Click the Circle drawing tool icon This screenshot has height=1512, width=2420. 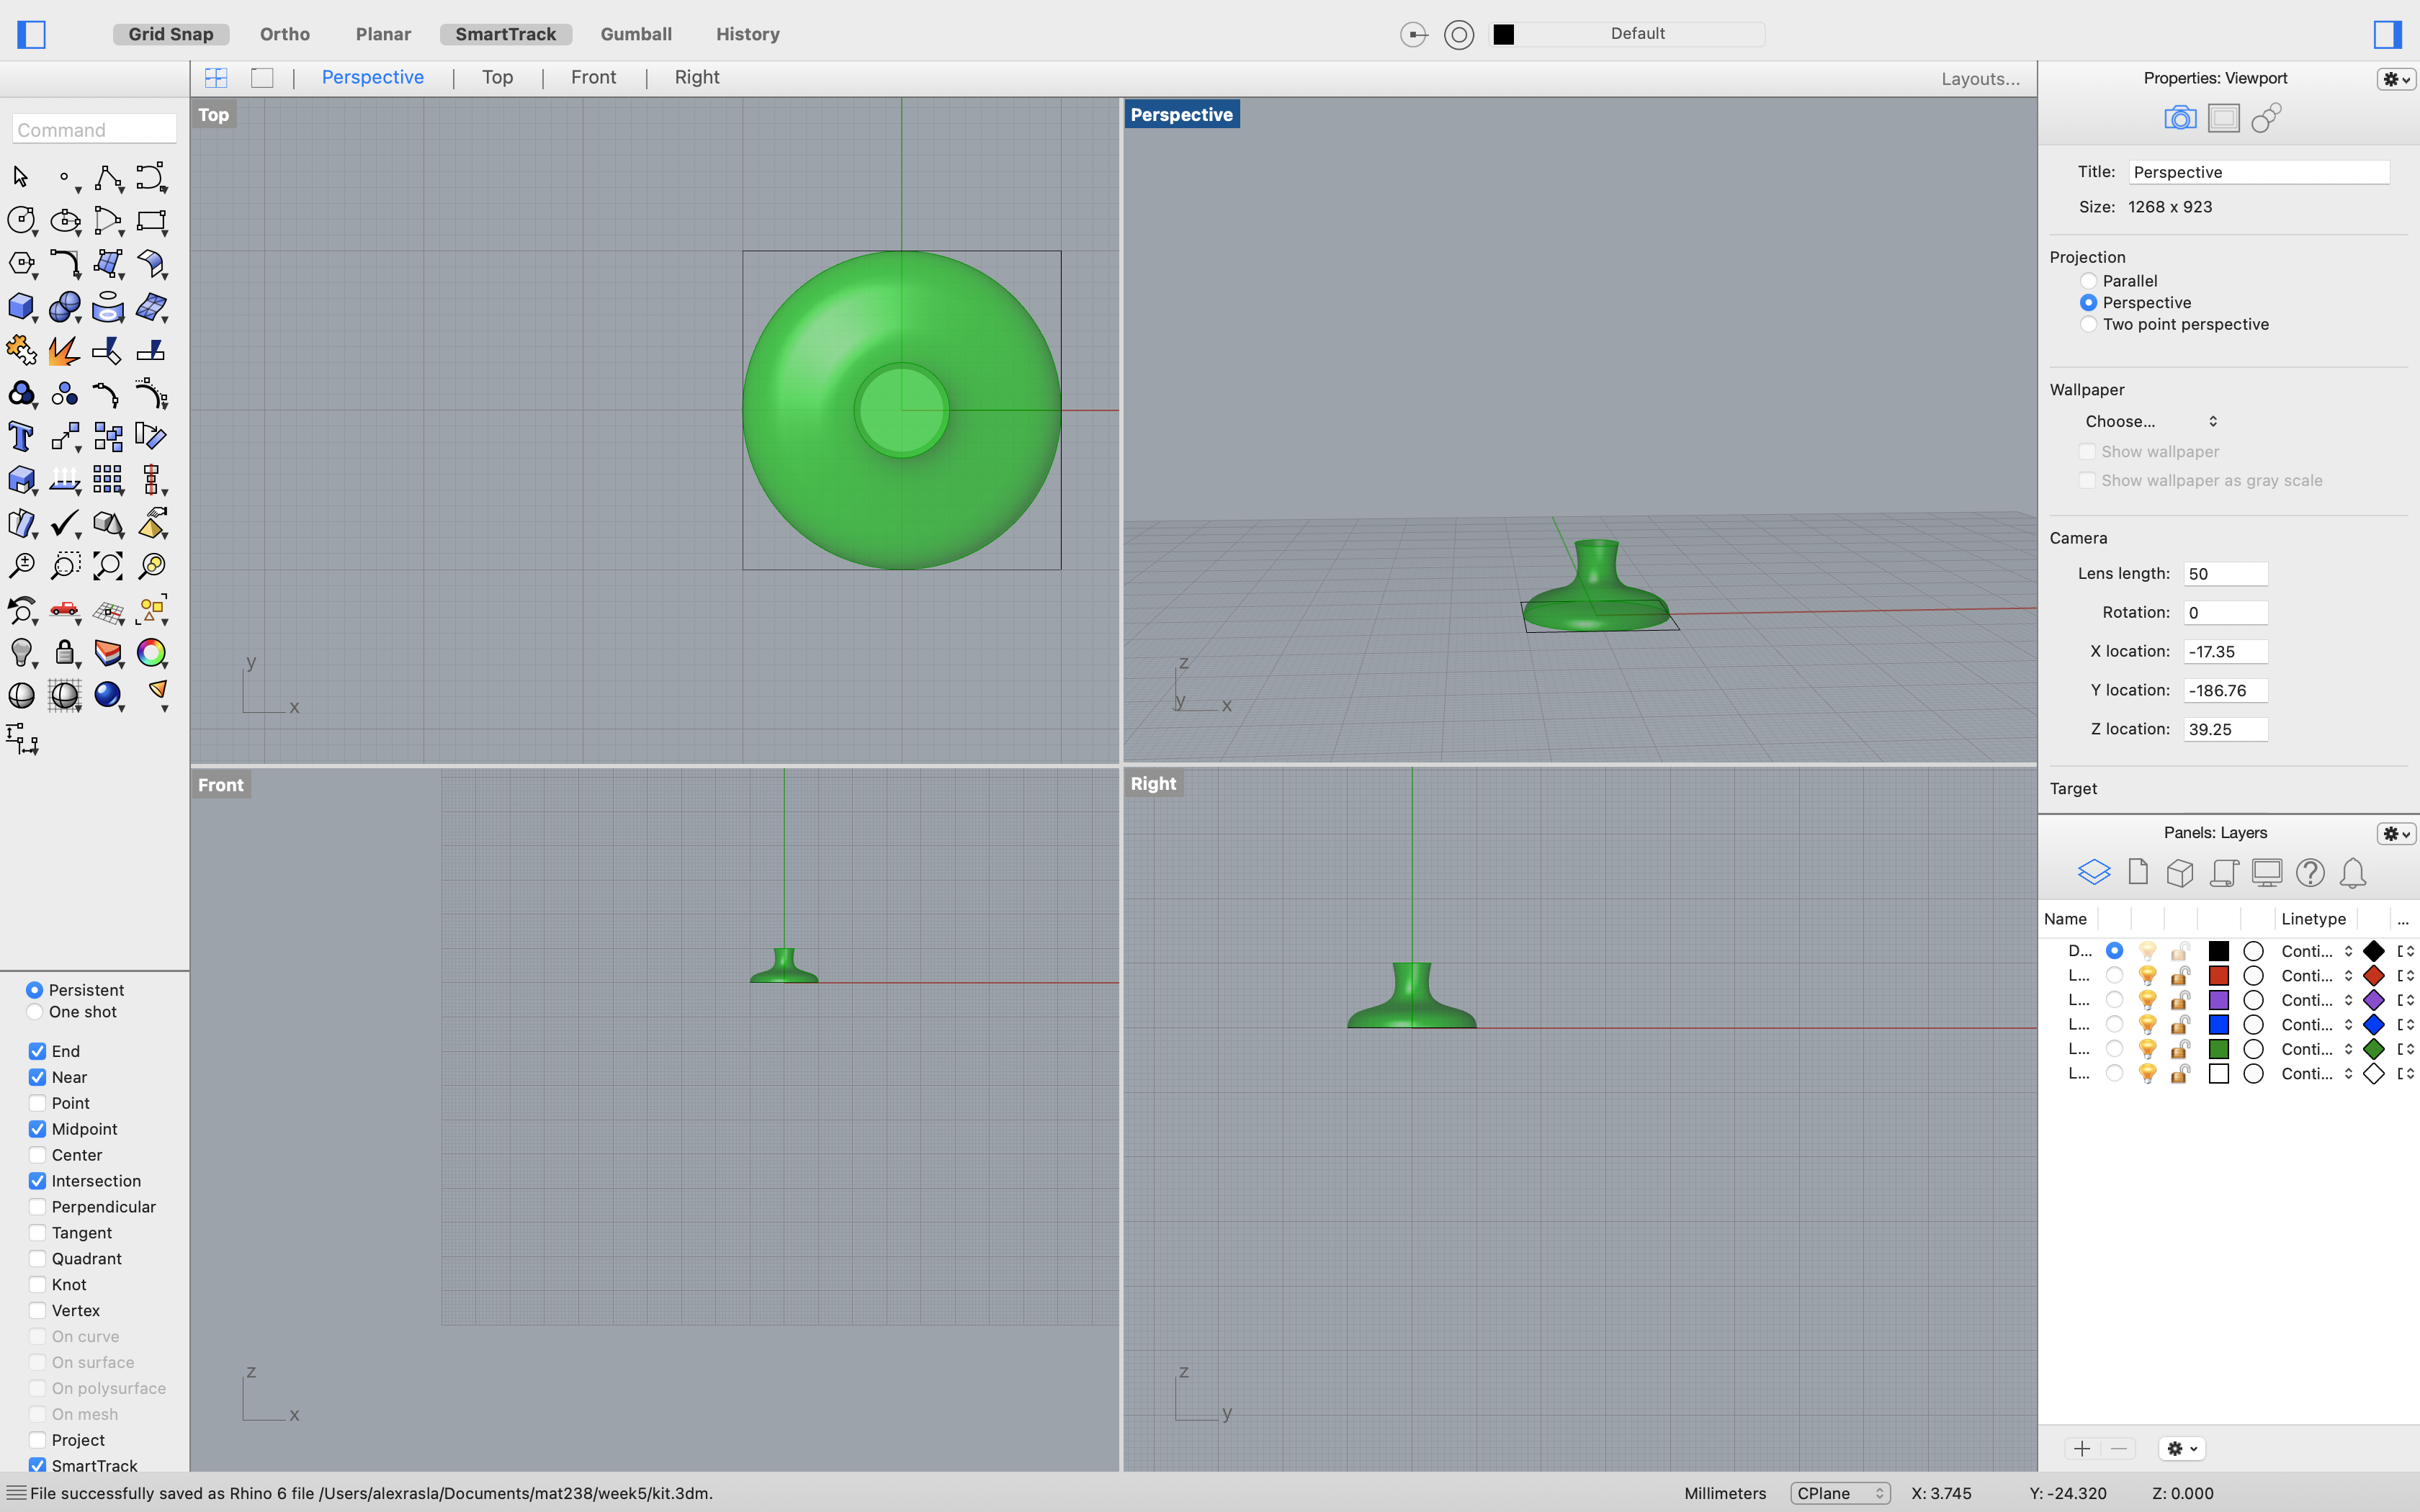tap(20, 220)
